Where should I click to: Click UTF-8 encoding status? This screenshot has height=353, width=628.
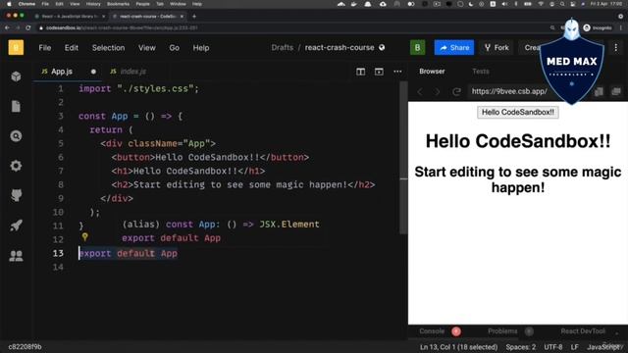553,347
